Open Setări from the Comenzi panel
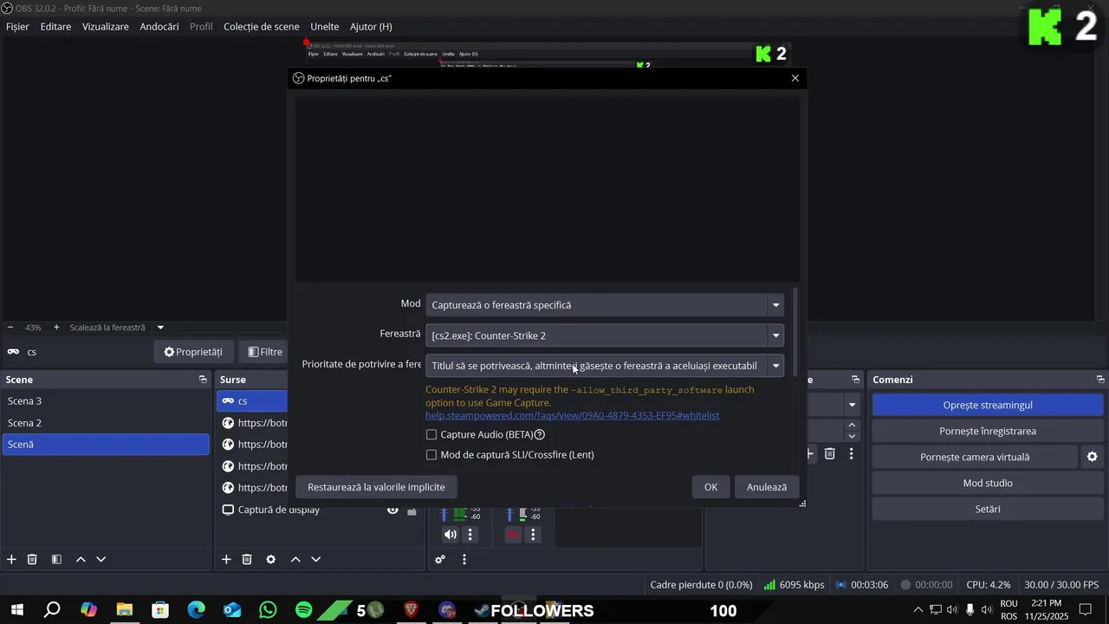Image resolution: width=1109 pixels, height=624 pixels. click(988, 509)
